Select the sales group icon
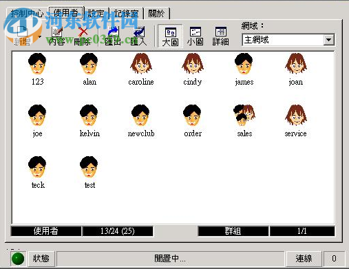 [244, 116]
